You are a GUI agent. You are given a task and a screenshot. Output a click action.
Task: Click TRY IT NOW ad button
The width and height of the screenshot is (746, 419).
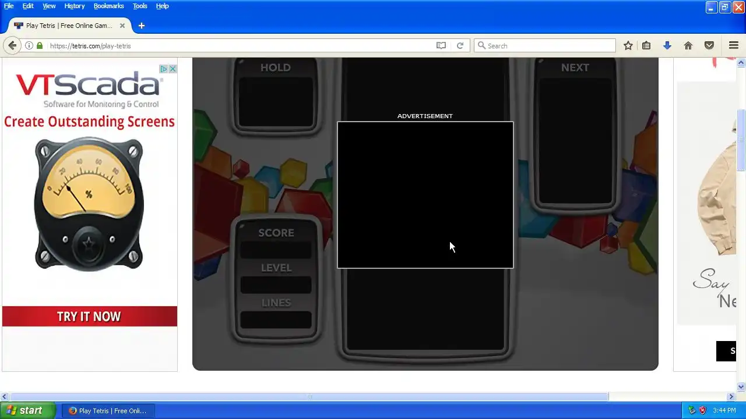tap(89, 317)
